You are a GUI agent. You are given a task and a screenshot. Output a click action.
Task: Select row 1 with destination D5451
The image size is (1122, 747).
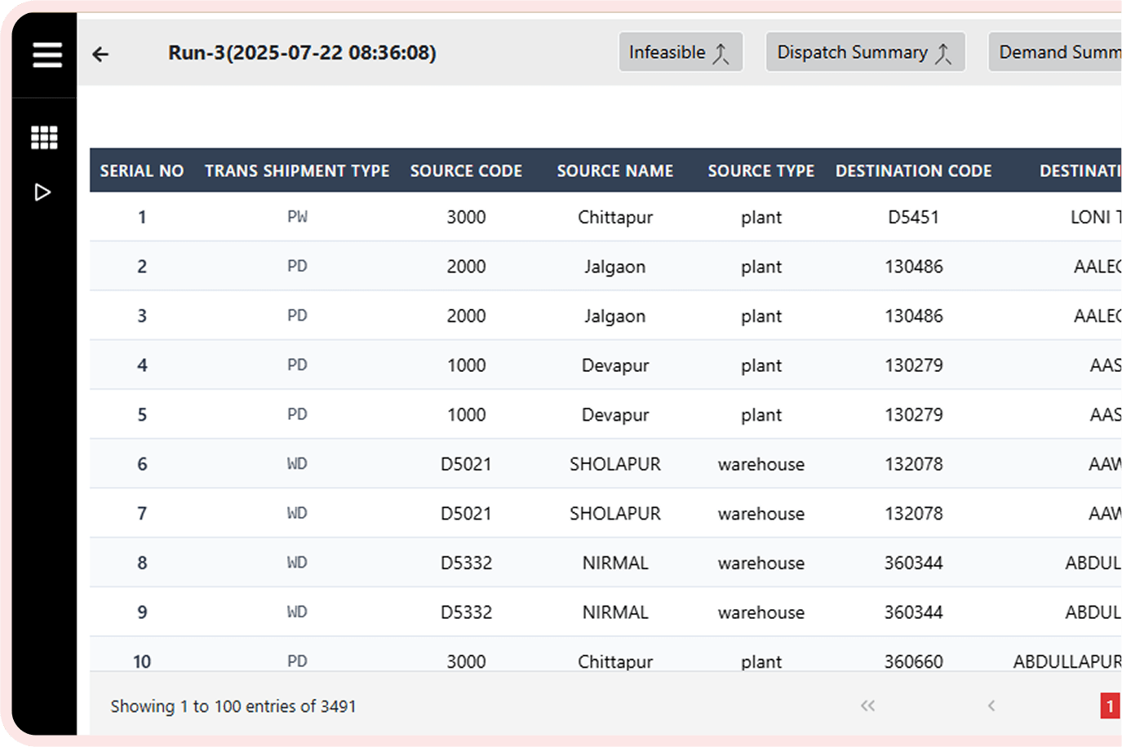[913, 217]
